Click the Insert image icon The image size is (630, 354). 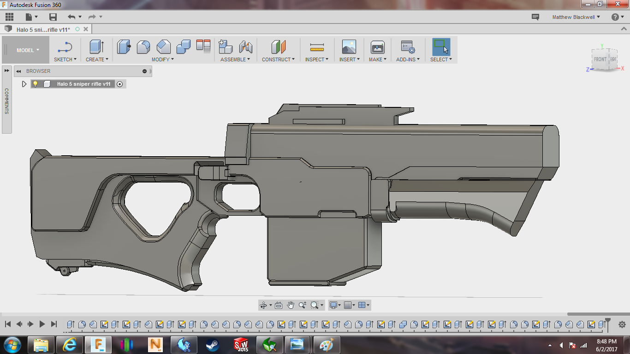(349, 47)
